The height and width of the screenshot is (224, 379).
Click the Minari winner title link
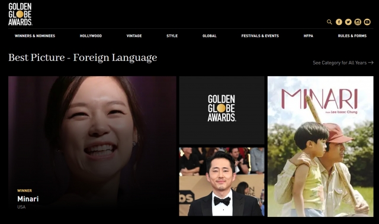click(28, 199)
